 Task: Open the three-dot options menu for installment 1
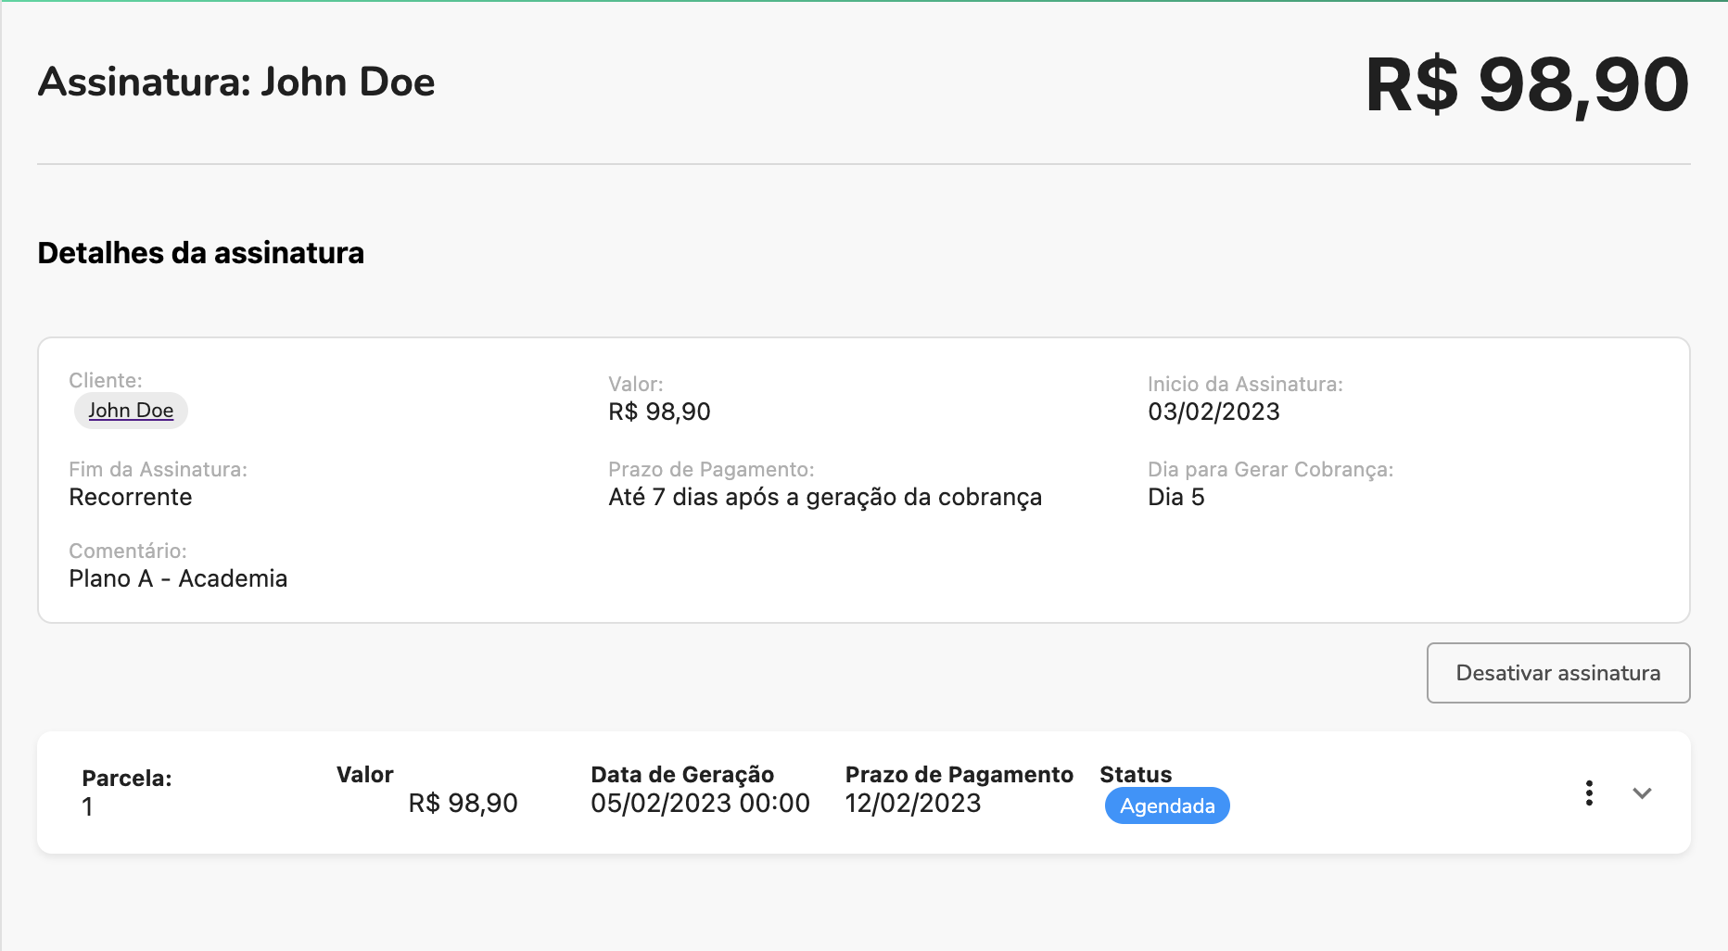point(1589,793)
